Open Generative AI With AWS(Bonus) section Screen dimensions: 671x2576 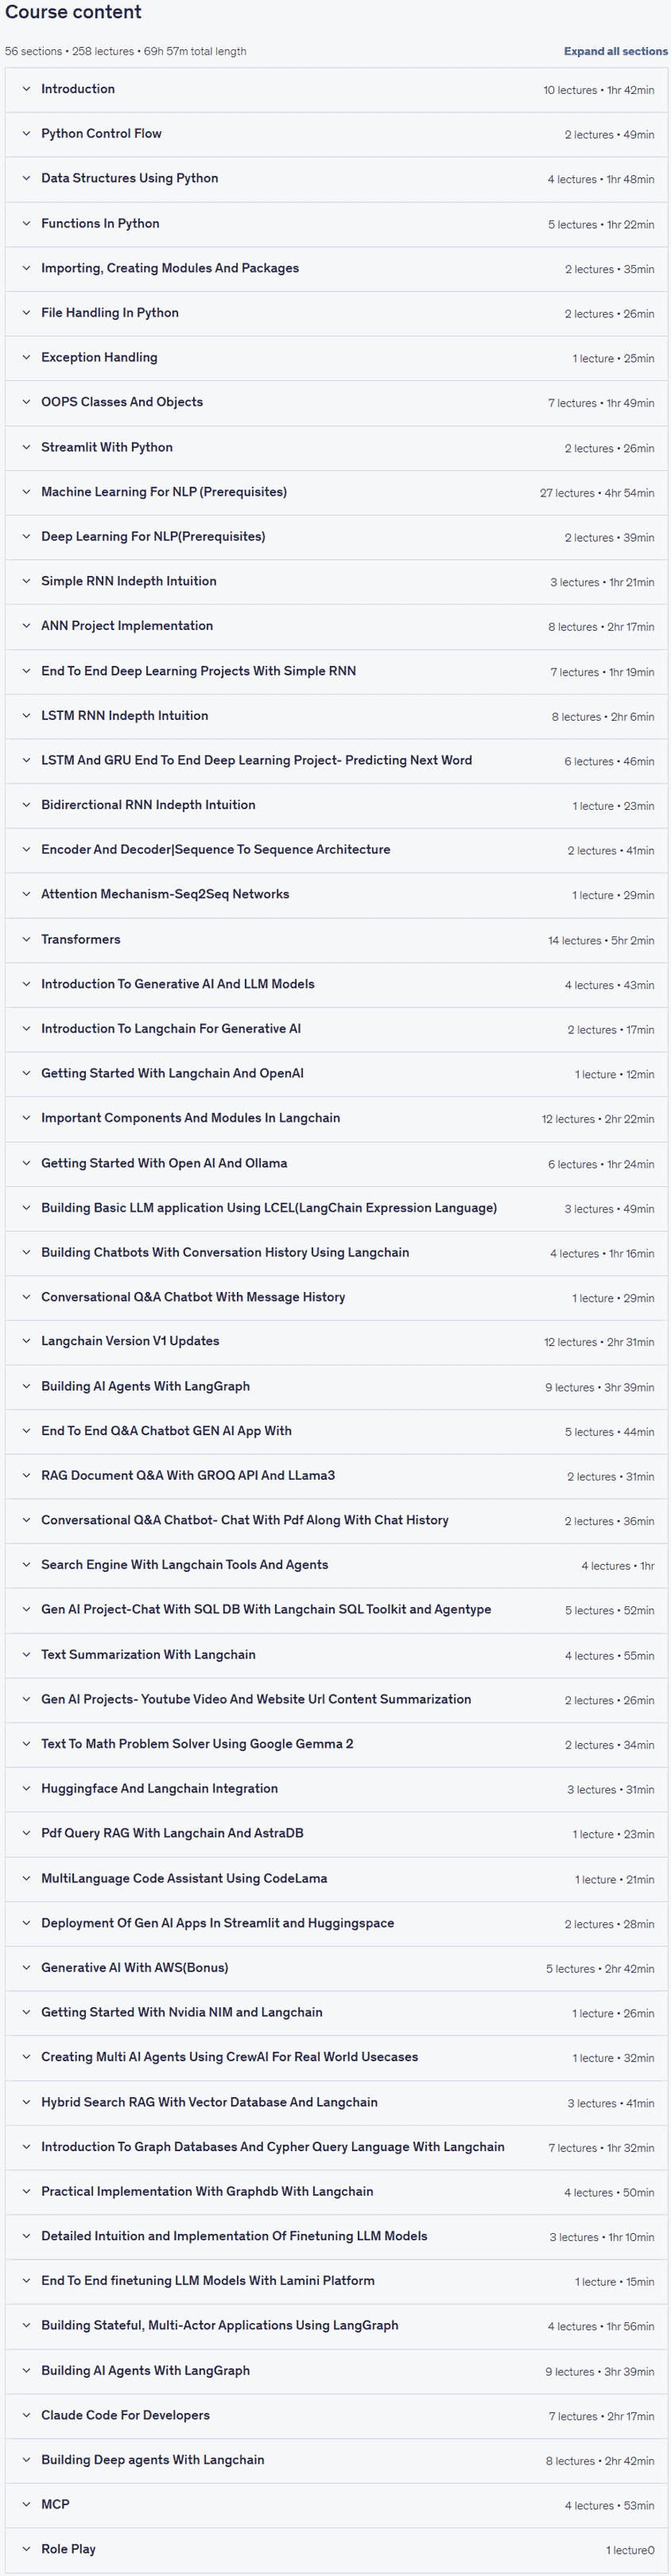tap(336, 1967)
